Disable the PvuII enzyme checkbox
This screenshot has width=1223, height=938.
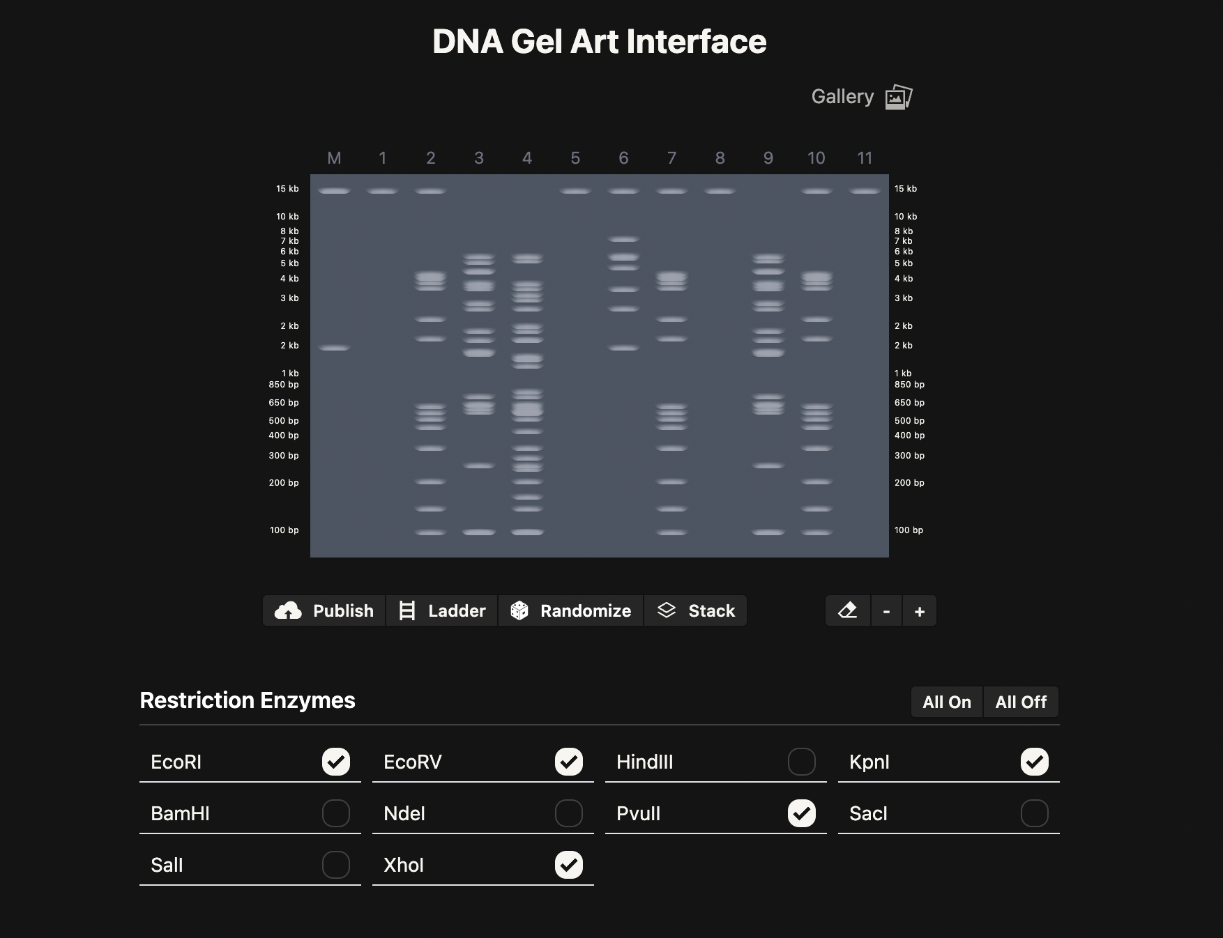[x=801, y=813]
